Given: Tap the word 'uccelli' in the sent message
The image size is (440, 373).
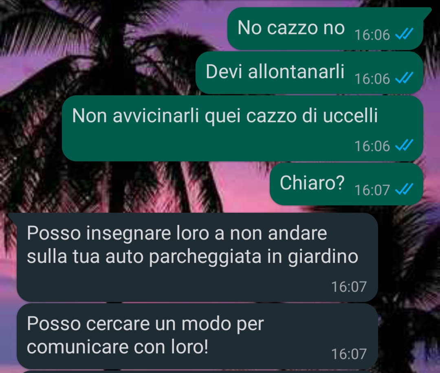Looking at the screenshot, I should click(x=350, y=115).
